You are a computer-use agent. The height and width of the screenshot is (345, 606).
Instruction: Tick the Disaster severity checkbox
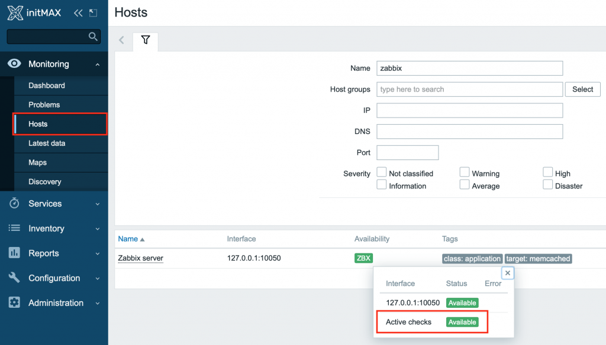coord(548,185)
